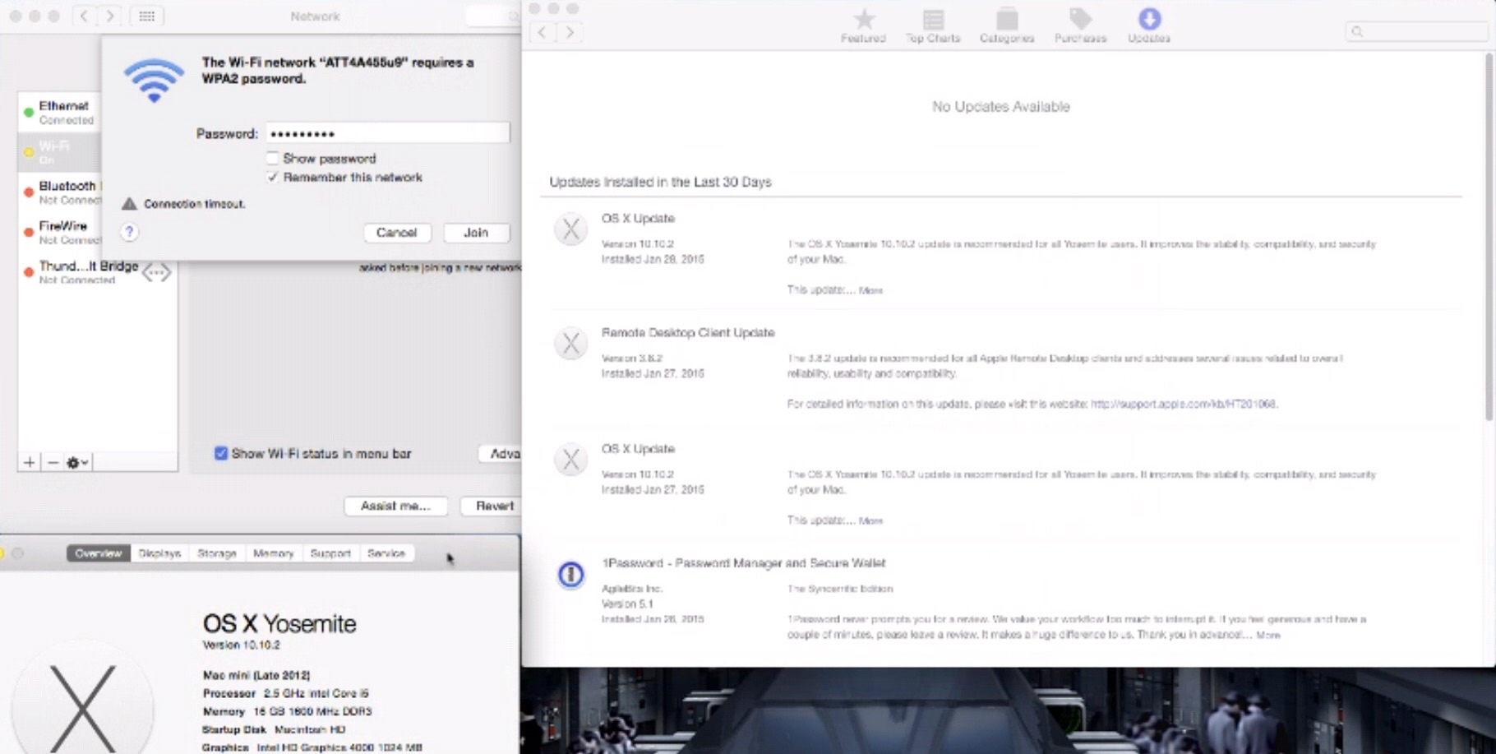Cancel the Wi-Fi password dialog
This screenshot has width=1496, height=754.
(x=396, y=233)
